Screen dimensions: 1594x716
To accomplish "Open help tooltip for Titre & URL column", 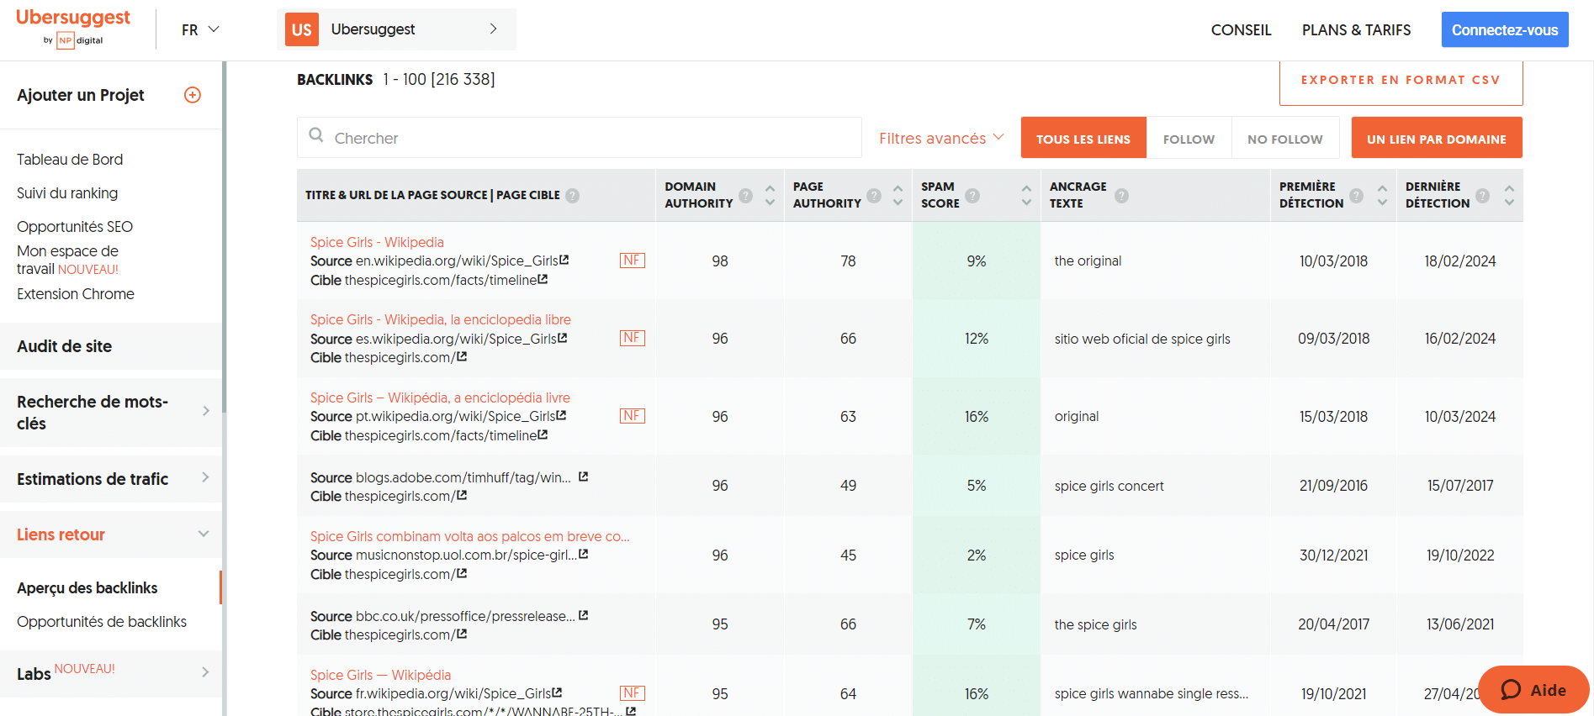I will (x=572, y=196).
